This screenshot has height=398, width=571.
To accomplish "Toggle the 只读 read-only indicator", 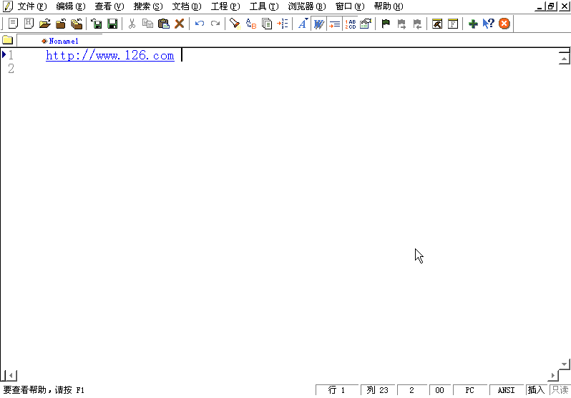I will coord(560,390).
